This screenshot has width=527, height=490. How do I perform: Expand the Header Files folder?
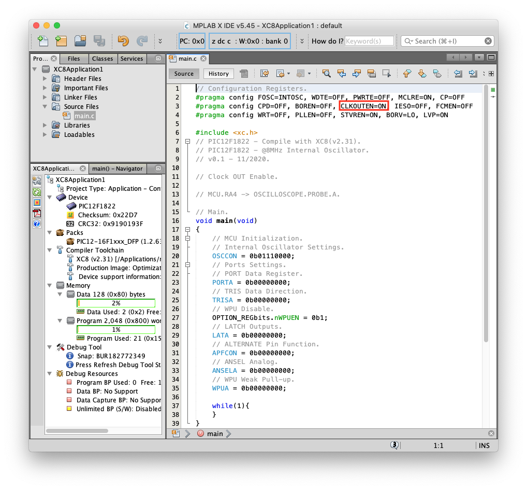(x=45, y=78)
